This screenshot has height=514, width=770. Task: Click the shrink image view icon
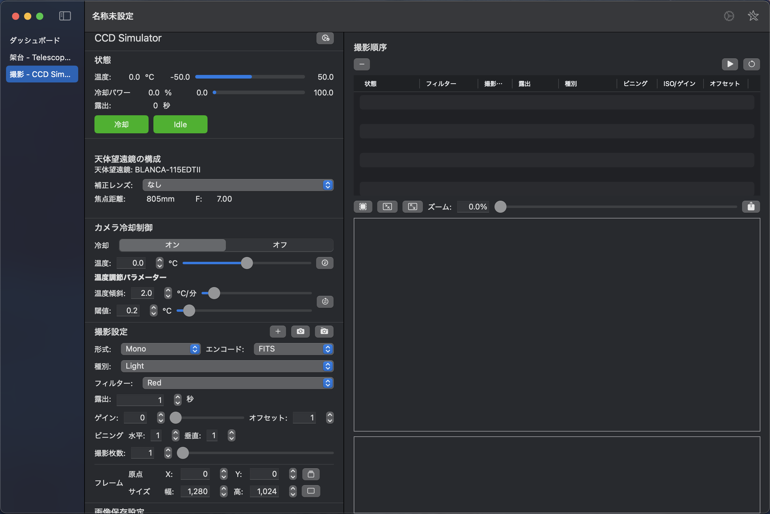(387, 206)
